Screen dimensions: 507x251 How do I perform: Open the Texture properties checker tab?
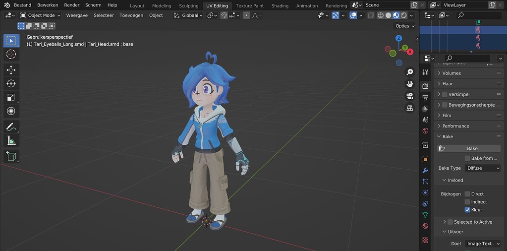pyautogui.click(x=426, y=240)
